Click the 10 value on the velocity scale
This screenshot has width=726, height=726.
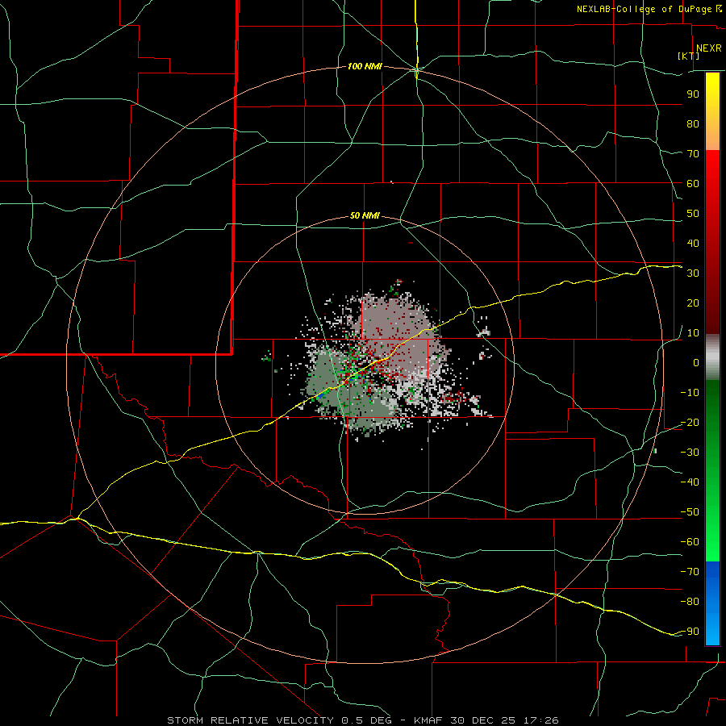tap(693, 333)
